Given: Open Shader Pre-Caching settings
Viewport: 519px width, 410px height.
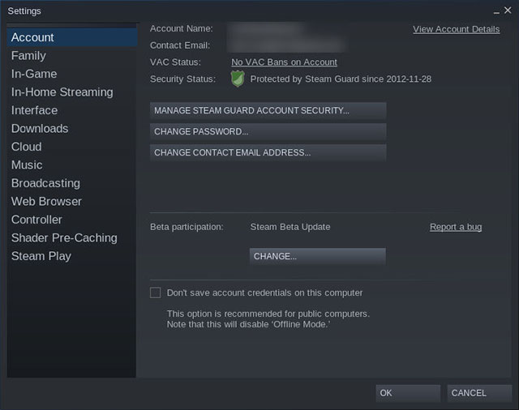Looking at the screenshot, I should [x=72, y=237].
